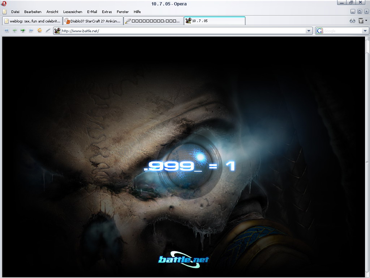This screenshot has height=278, width=370.
Task: Switch to the Diablo3? StarCraft 2? tab
Action: coord(93,21)
